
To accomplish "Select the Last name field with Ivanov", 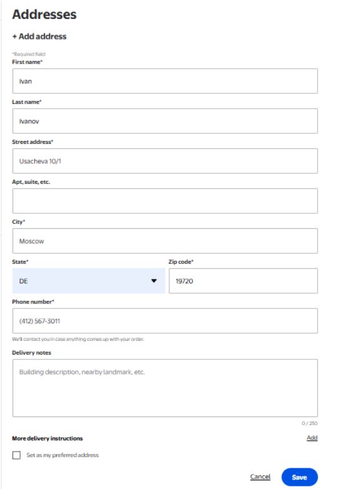I will pyautogui.click(x=165, y=121).
